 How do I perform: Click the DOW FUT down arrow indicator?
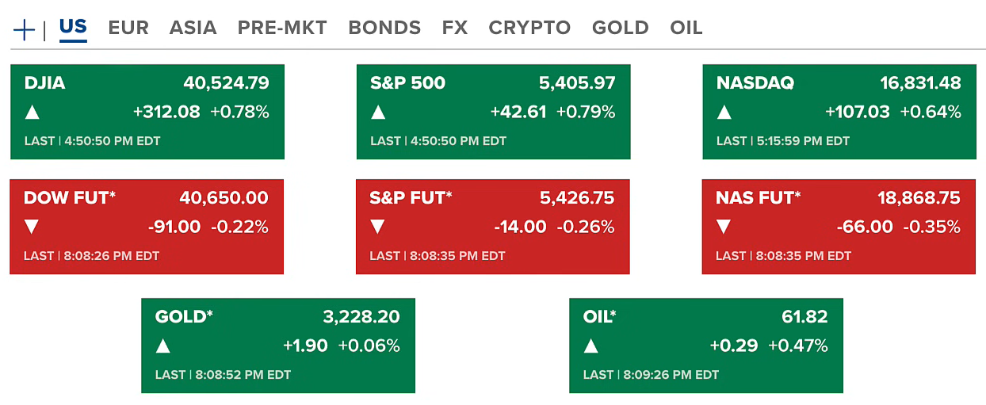32,227
